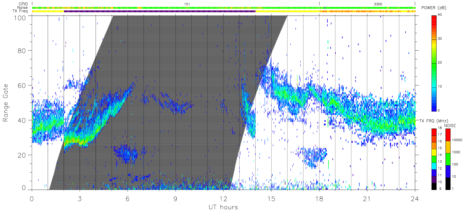Click the noise strip above the plot
Screen dimensions: 467x215
[x=224, y=8]
